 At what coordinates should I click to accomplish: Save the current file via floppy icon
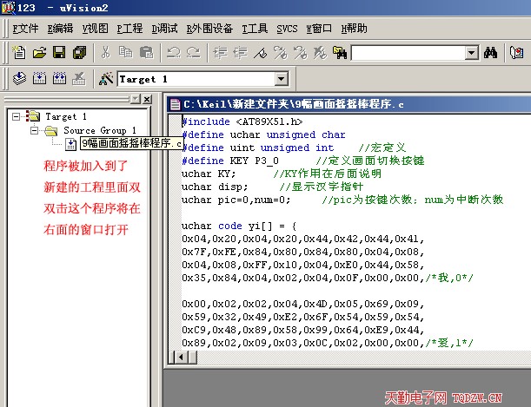(59, 53)
